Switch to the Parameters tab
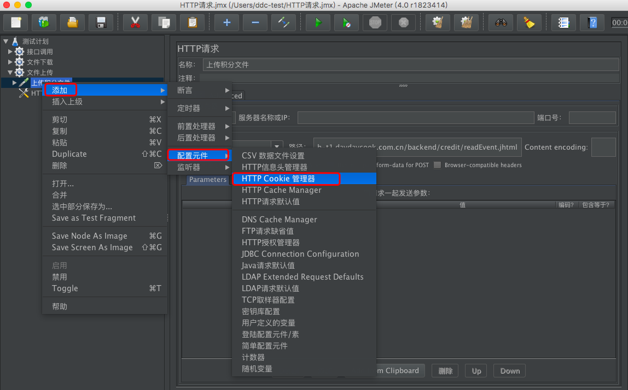628x390 pixels. (207, 180)
